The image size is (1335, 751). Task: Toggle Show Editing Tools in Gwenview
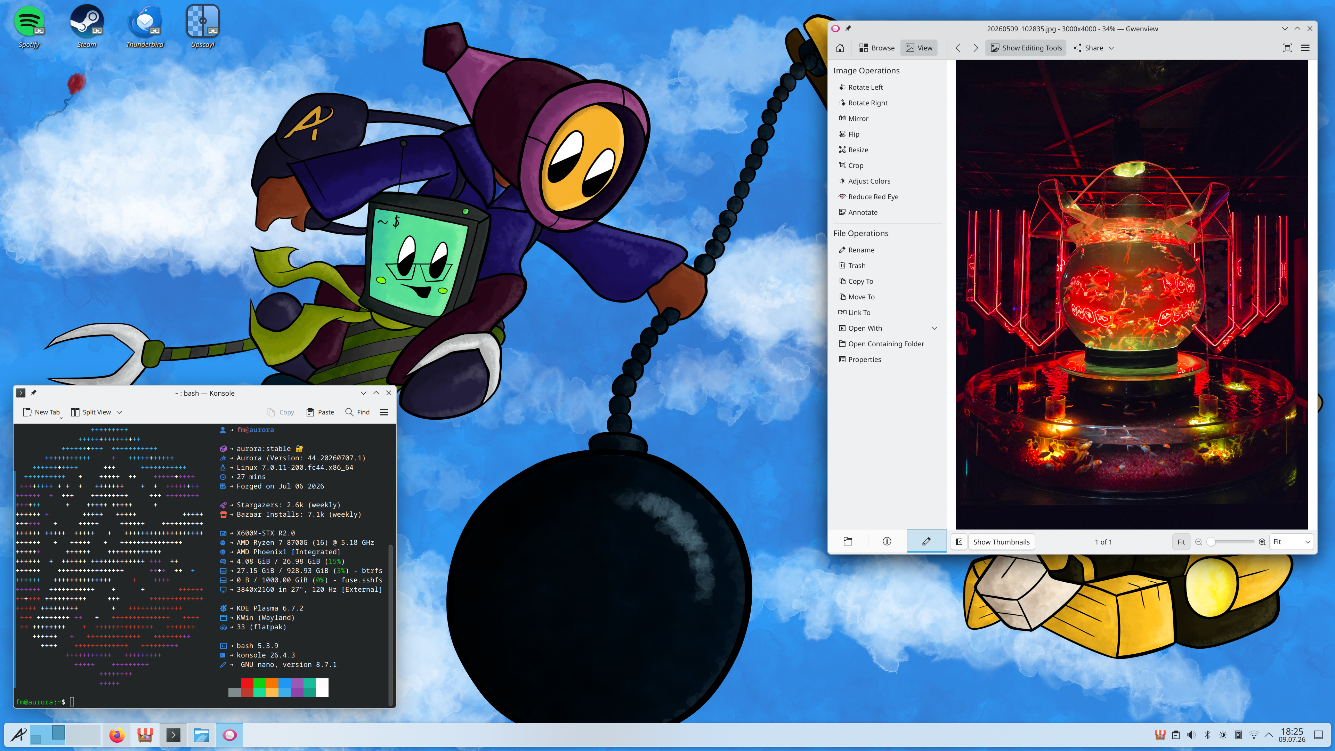click(x=1026, y=48)
